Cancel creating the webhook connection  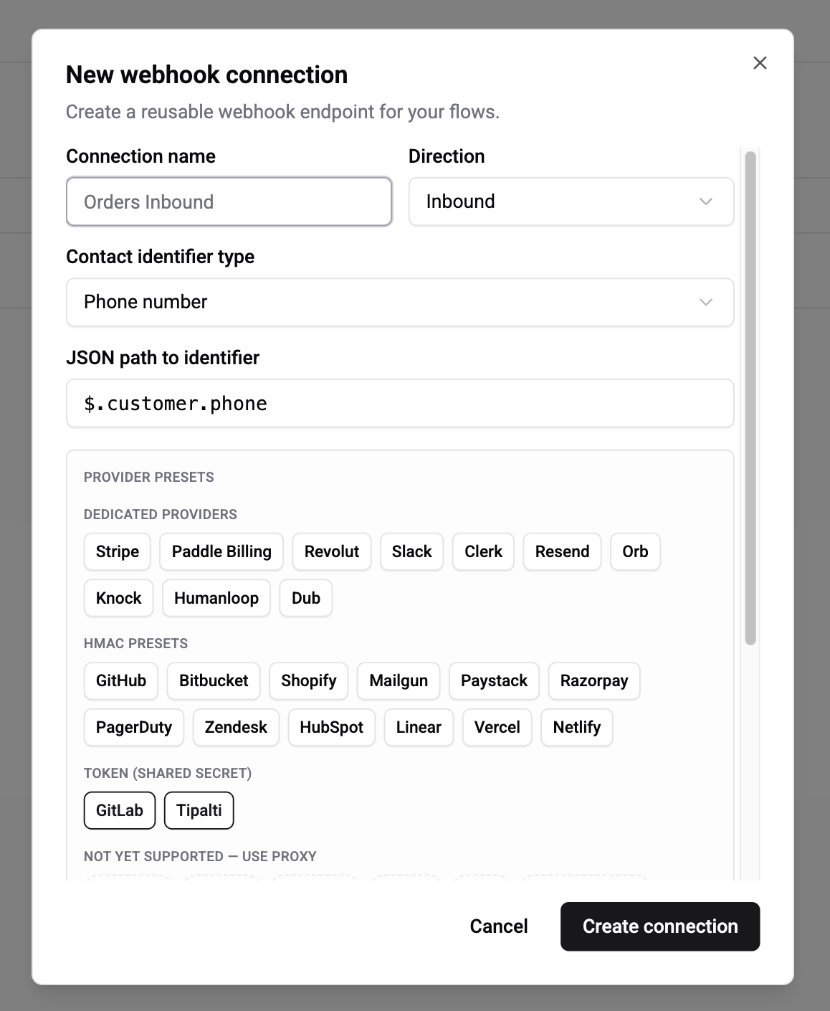(x=498, y=926)
